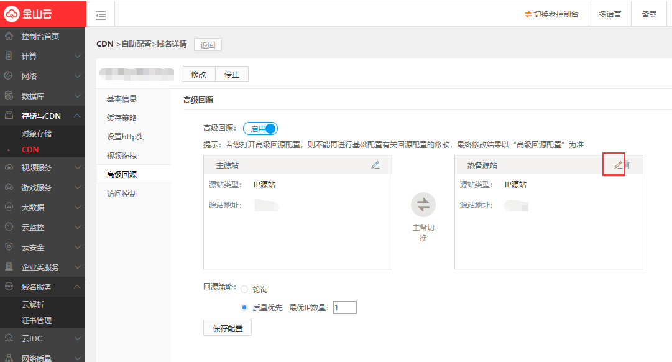Collapse sidebar with the hamburger menu icon
Screen dimensions: 672x362
tap(100, 15)
